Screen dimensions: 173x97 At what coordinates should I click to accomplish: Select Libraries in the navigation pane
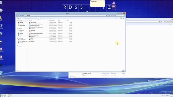pyautogui.click(x=21, y=29)
